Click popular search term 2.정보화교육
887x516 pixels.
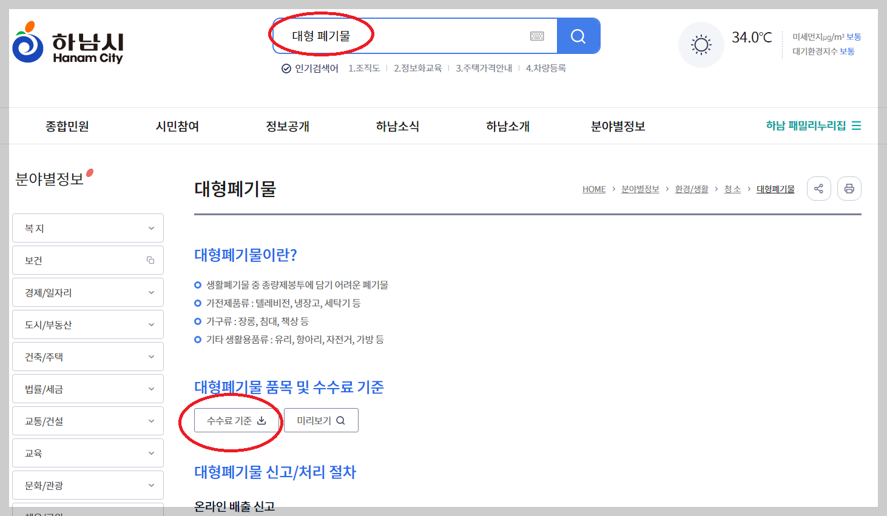point(418,69)
